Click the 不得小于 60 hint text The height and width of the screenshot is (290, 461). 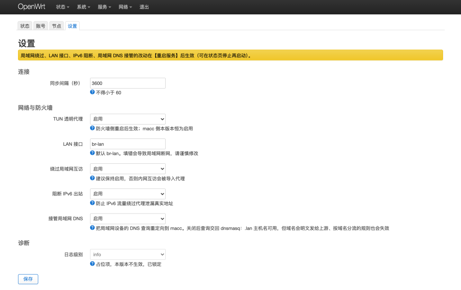click(x=108, y=93)
